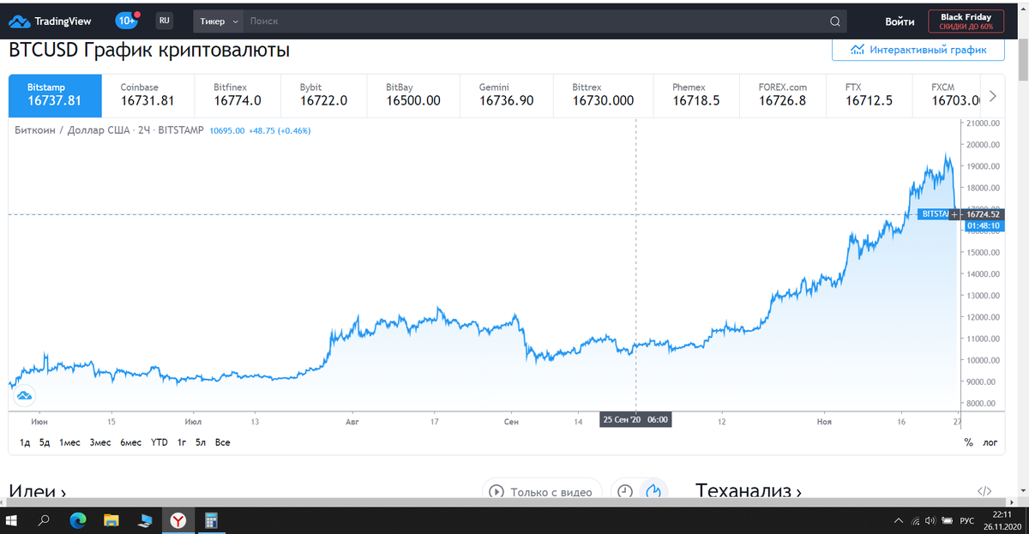
Task: Sort ideas by popular flame icon
Action: point(654,491)
